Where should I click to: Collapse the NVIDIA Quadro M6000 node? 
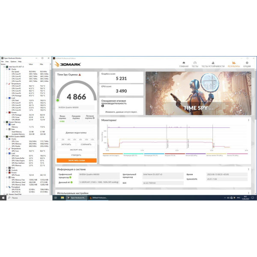(x=4, y=137)
